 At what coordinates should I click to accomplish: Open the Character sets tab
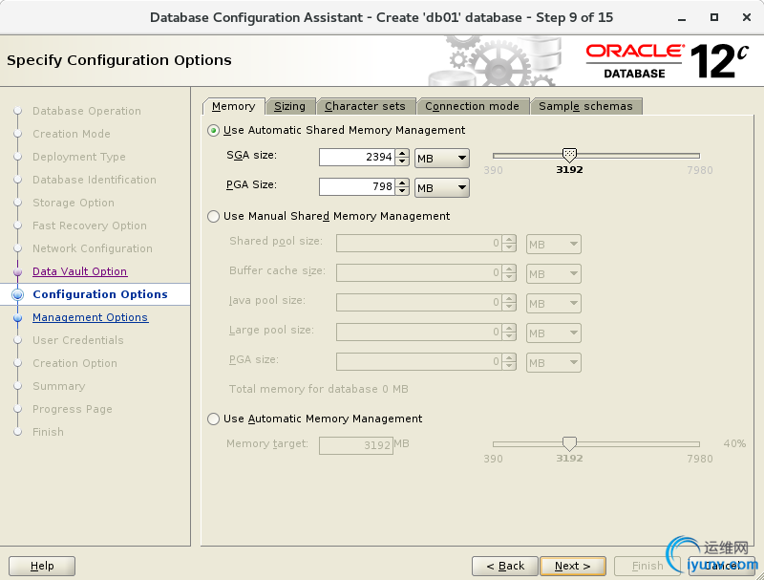(x=365, y=106)
